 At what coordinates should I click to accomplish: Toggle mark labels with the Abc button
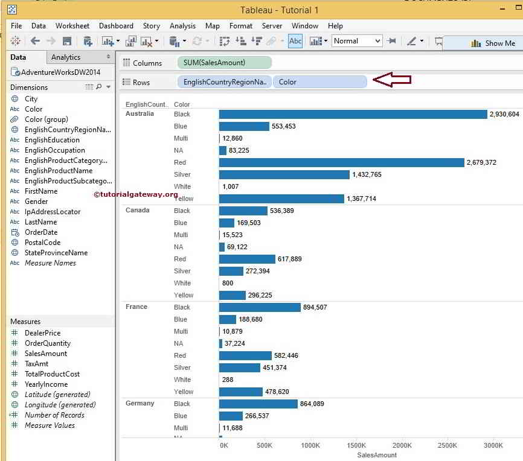[x=295, y=41]
